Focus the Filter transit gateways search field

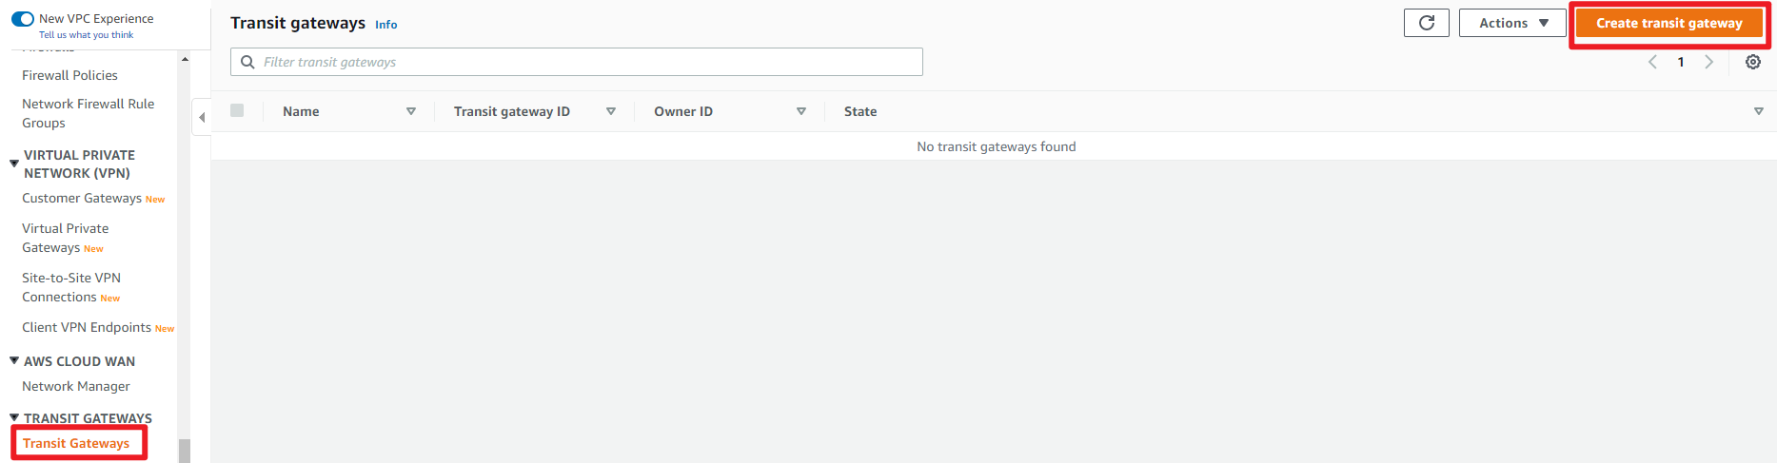pos(576,62)
